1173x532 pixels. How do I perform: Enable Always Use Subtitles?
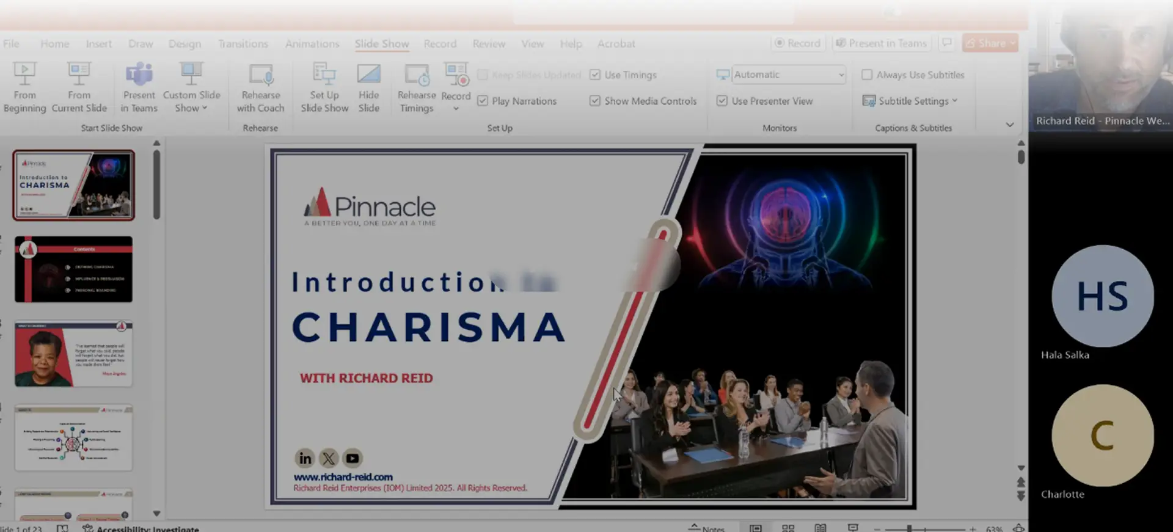click(866, 75)
